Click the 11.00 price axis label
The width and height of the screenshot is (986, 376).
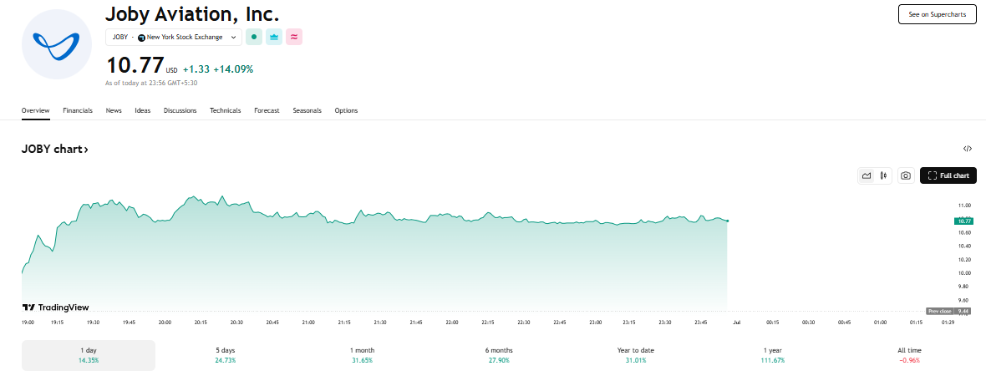[964, 206]
